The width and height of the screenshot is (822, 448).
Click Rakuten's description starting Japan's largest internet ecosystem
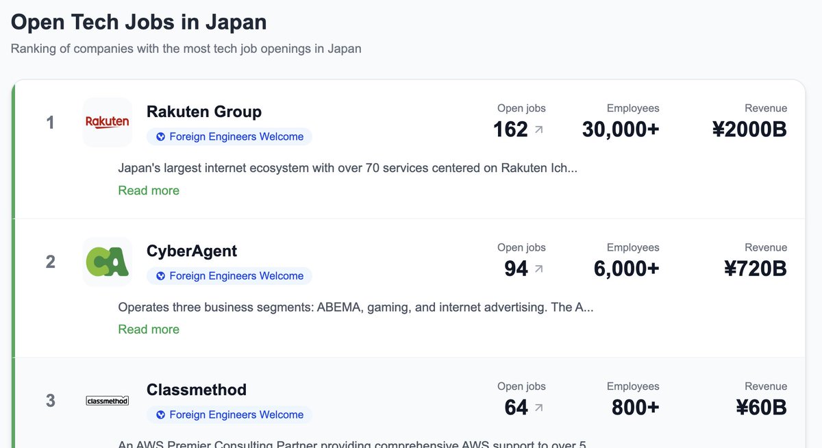click(x=348, y=168)
